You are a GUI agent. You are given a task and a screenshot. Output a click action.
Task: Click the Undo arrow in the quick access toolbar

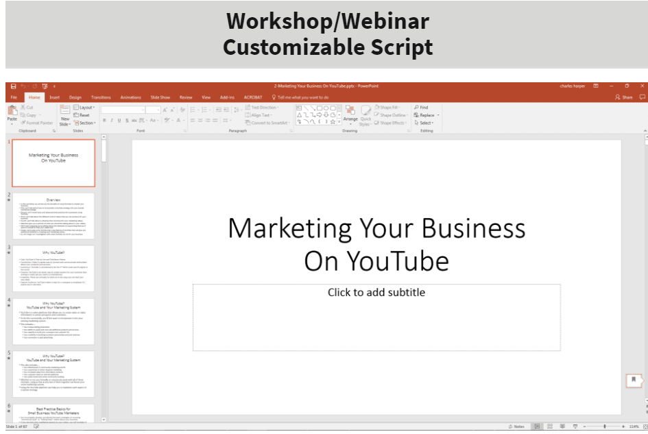23,86
